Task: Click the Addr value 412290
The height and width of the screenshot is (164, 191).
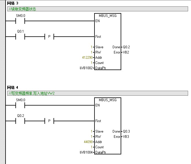Action: tap(87, 58)
